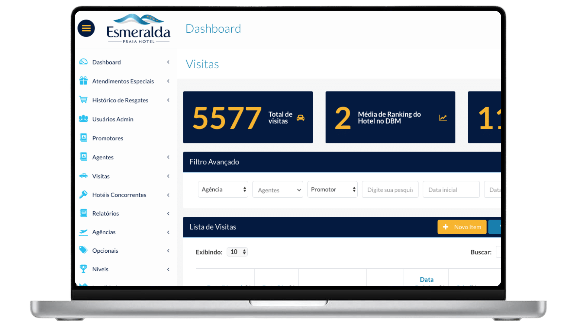Open Agências menu item
The image size is (580, 326).
click(104, 232)
